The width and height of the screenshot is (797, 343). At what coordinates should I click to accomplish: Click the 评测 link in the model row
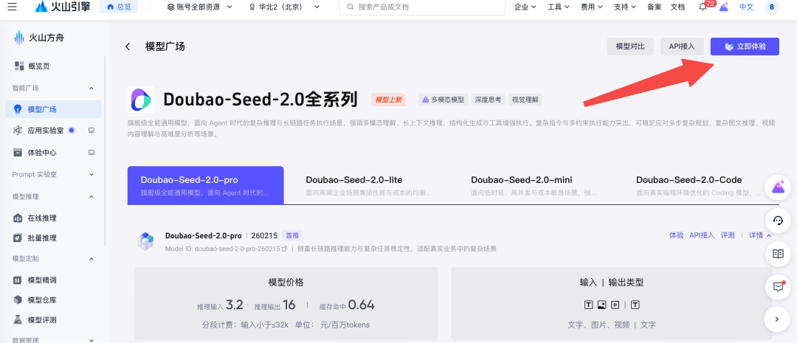coord(728,235)
